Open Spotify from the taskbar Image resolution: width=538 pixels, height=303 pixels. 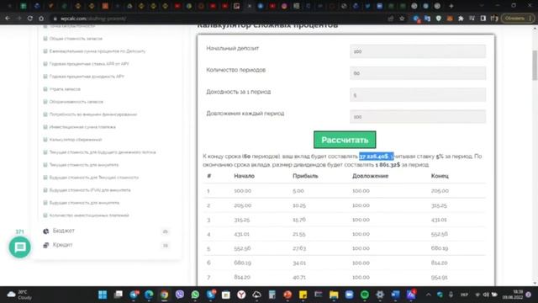365,295
